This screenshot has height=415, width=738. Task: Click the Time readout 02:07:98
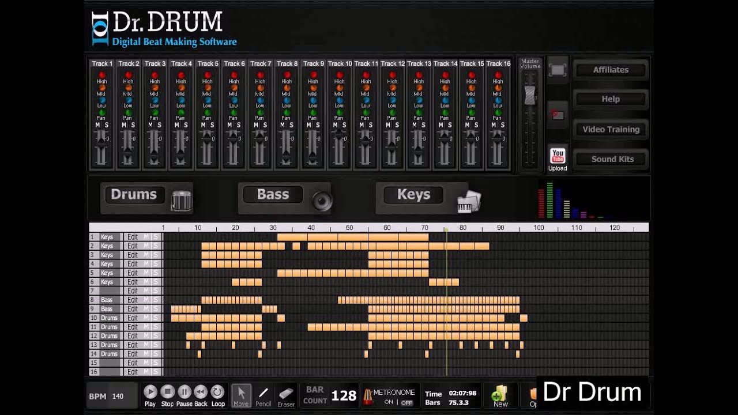pyautogui.click(x=462, y=394)
